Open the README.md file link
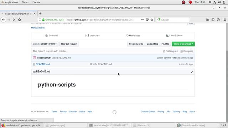 (43, 64)
